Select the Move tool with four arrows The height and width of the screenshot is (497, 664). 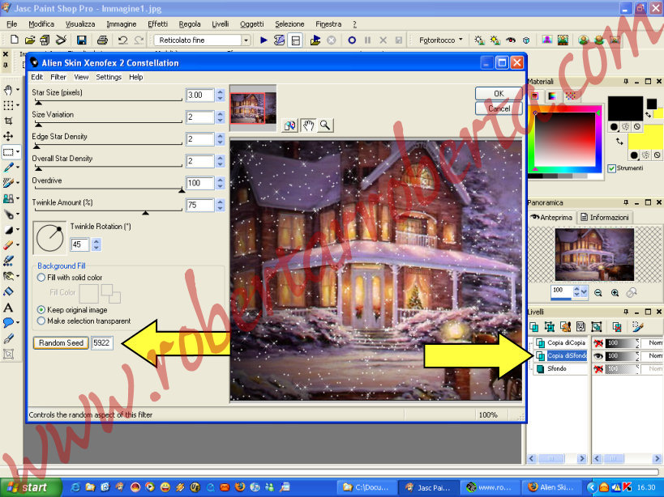click(8, 136)
